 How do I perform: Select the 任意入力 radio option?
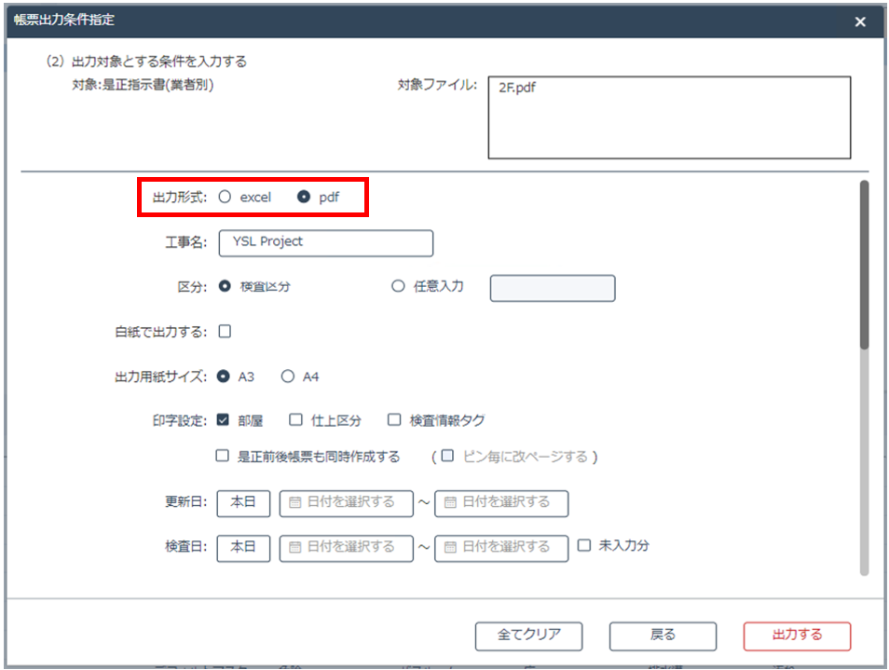(x=398, y=287)
